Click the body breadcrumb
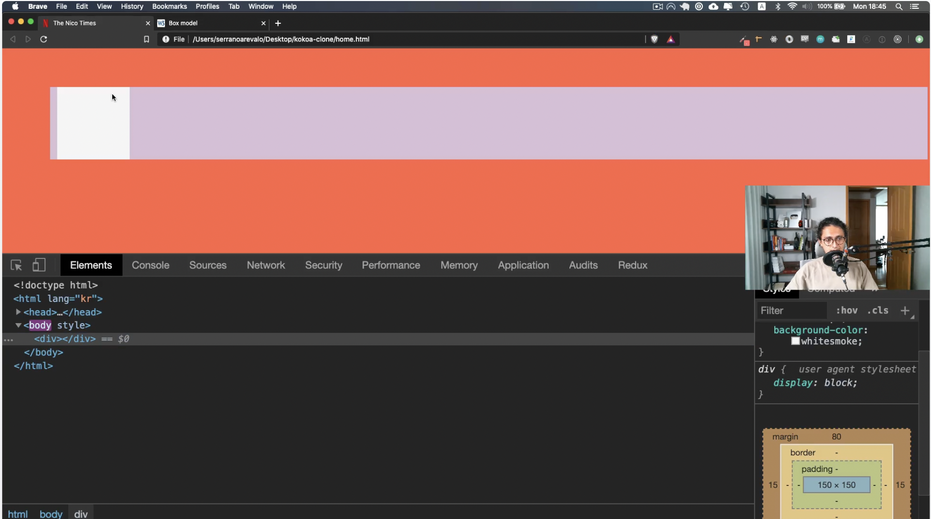931x519 pixels. click(x=51, y=514)
